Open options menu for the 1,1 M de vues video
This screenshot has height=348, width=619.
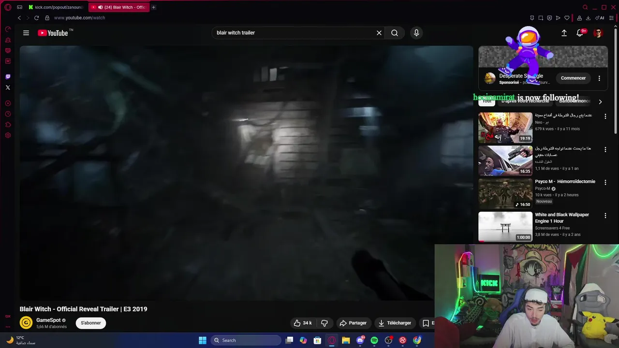pos(605,150)
